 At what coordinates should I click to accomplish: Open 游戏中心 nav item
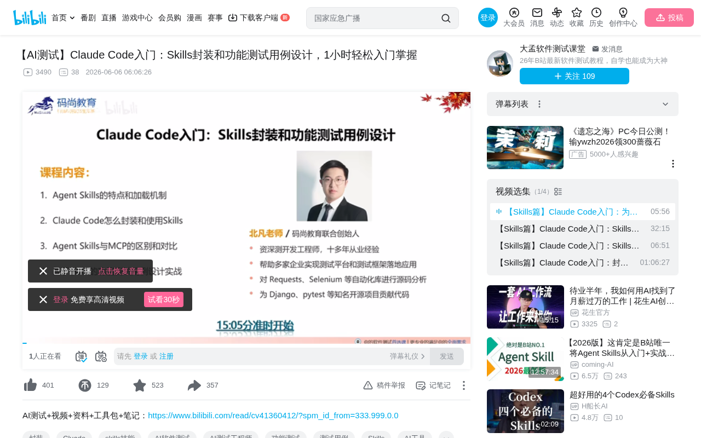(137, 18)
